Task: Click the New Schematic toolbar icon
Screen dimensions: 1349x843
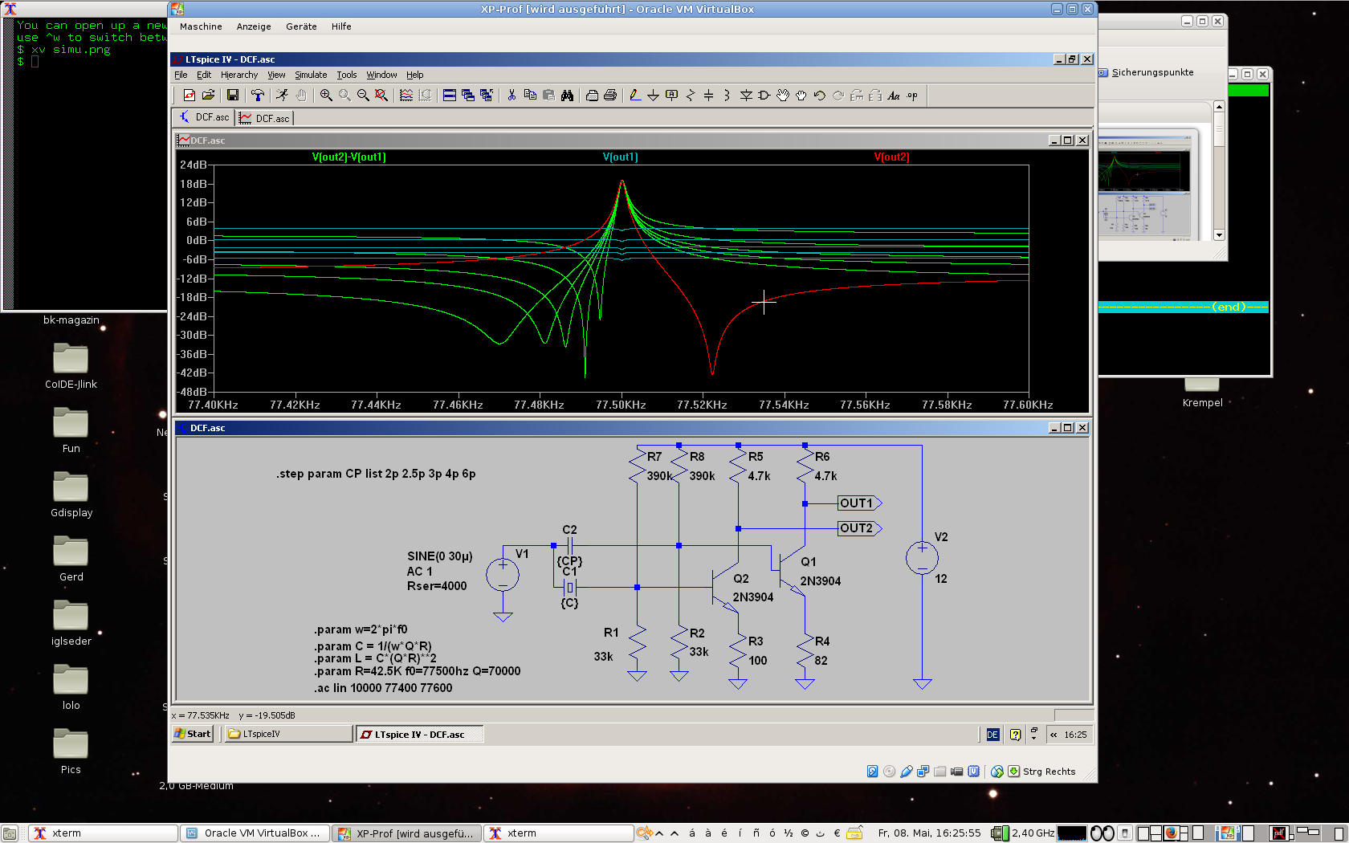Action: pos(190,96)
